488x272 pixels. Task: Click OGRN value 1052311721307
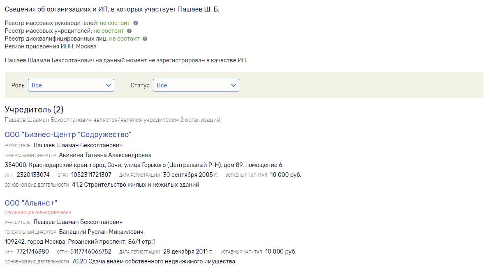[x=91, y=174]
